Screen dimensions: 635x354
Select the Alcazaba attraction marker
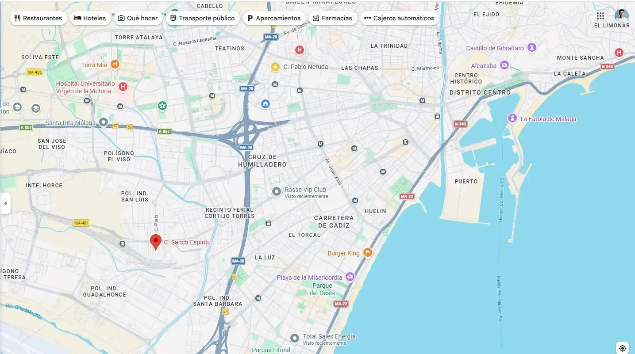click(504, 65)
